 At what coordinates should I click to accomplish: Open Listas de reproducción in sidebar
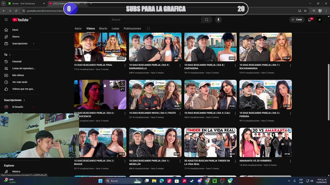[21, 68]
